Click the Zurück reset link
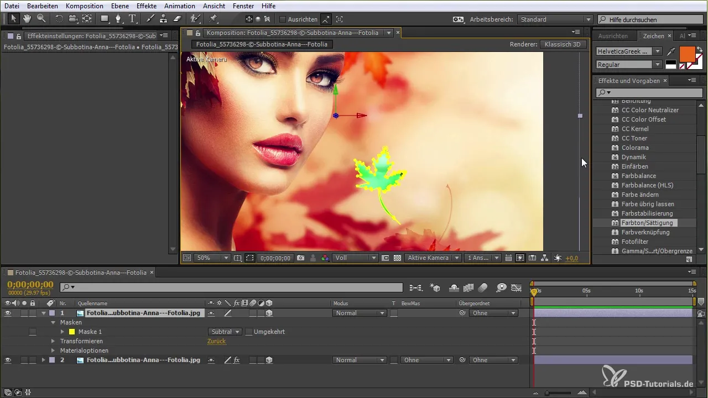The width and height of the screenshot is (708, 398). click(216, 341)
